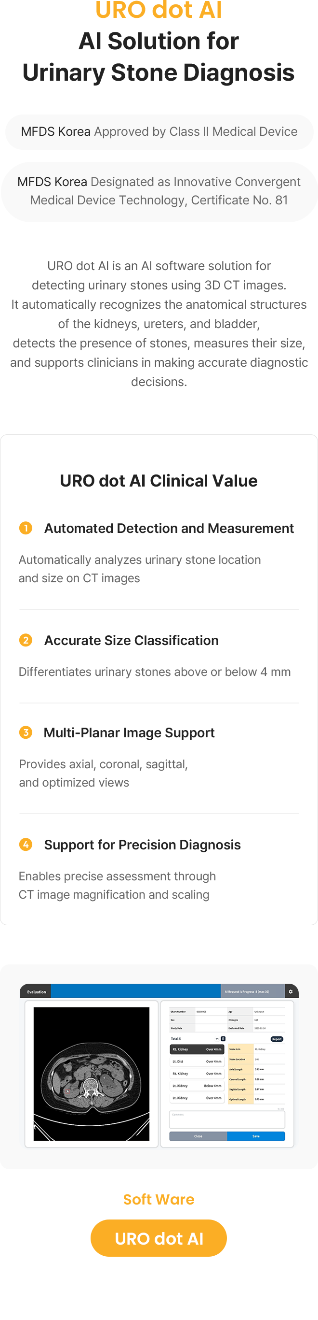Select the highlighted Rt. Kidney Over 4mm entry
This screenshot has width=318, height=1320.
(197, 1049)
